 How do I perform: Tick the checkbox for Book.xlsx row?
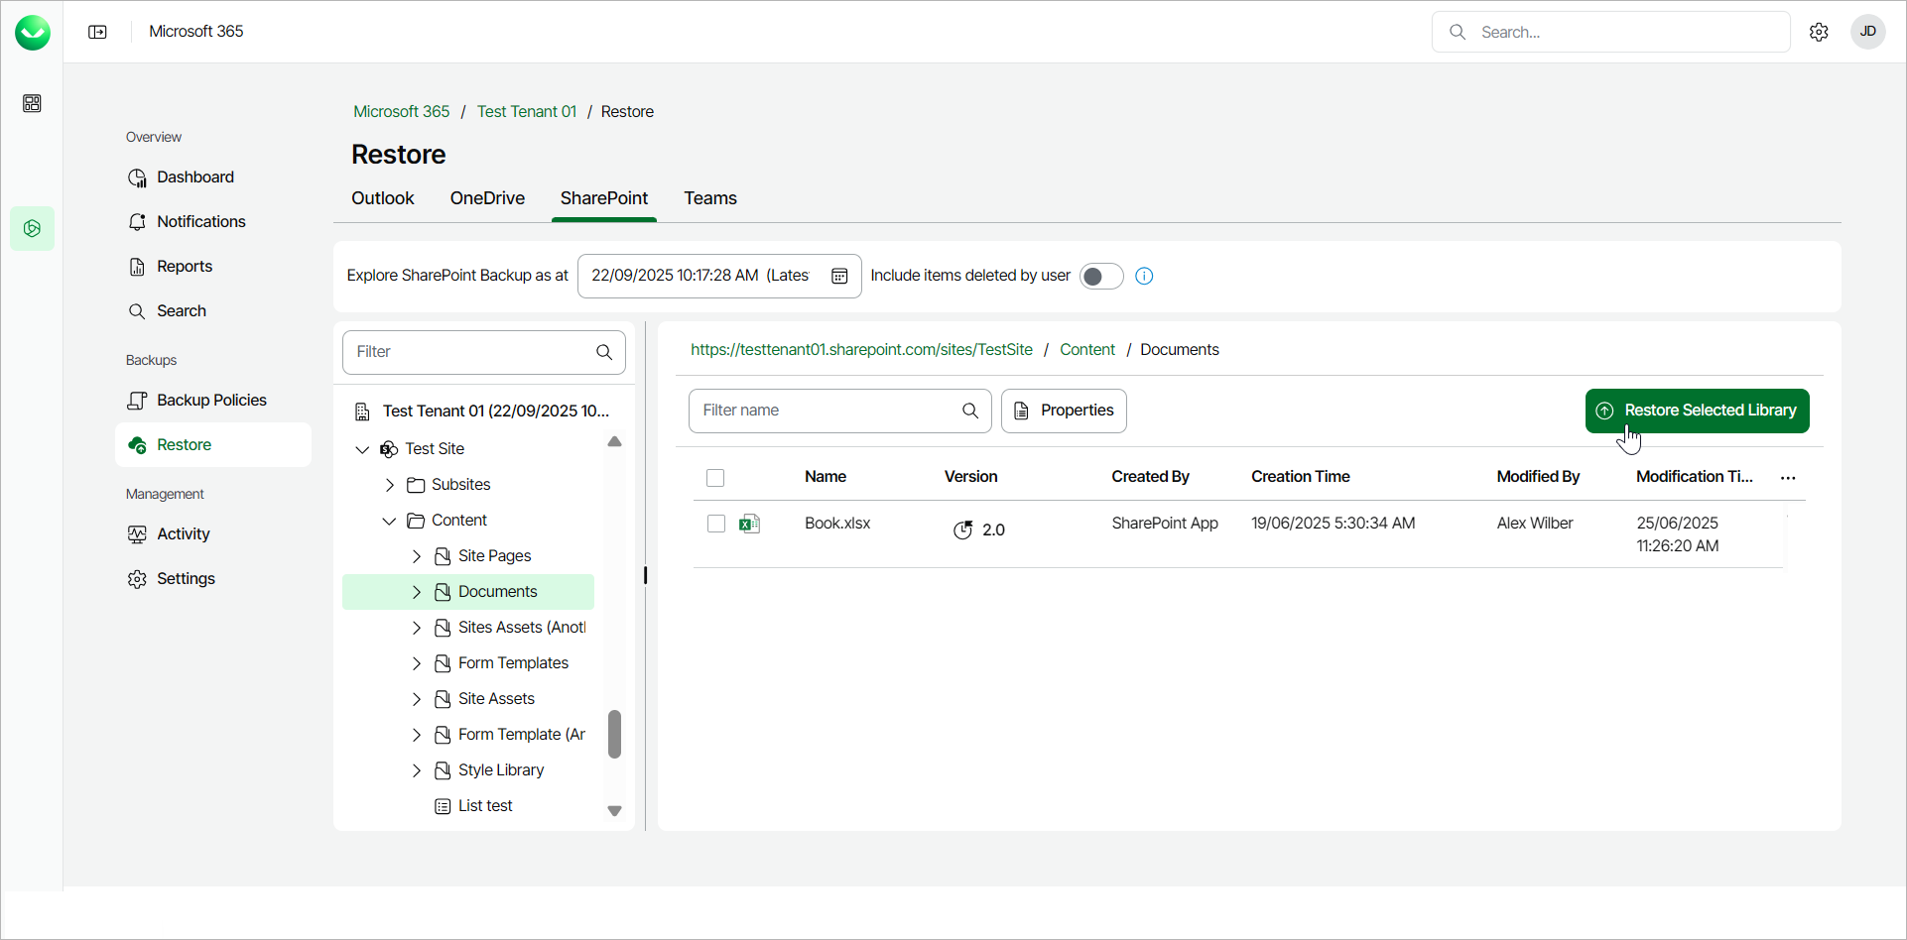(716, 524)
